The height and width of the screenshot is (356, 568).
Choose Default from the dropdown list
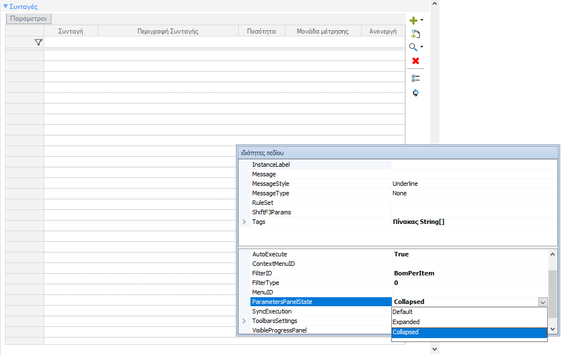(470, 312)
